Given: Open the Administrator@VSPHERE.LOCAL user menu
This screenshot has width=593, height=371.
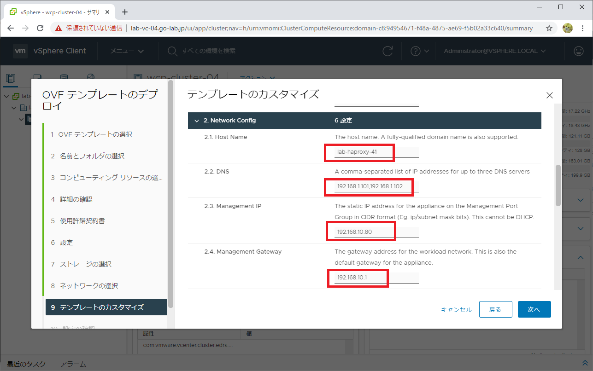Looking at the screenshot, I should point(495,51).
